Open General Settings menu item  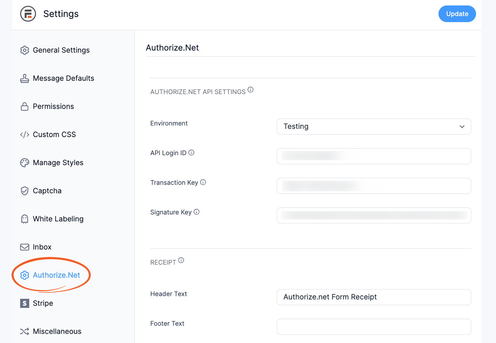coord(55,50)
